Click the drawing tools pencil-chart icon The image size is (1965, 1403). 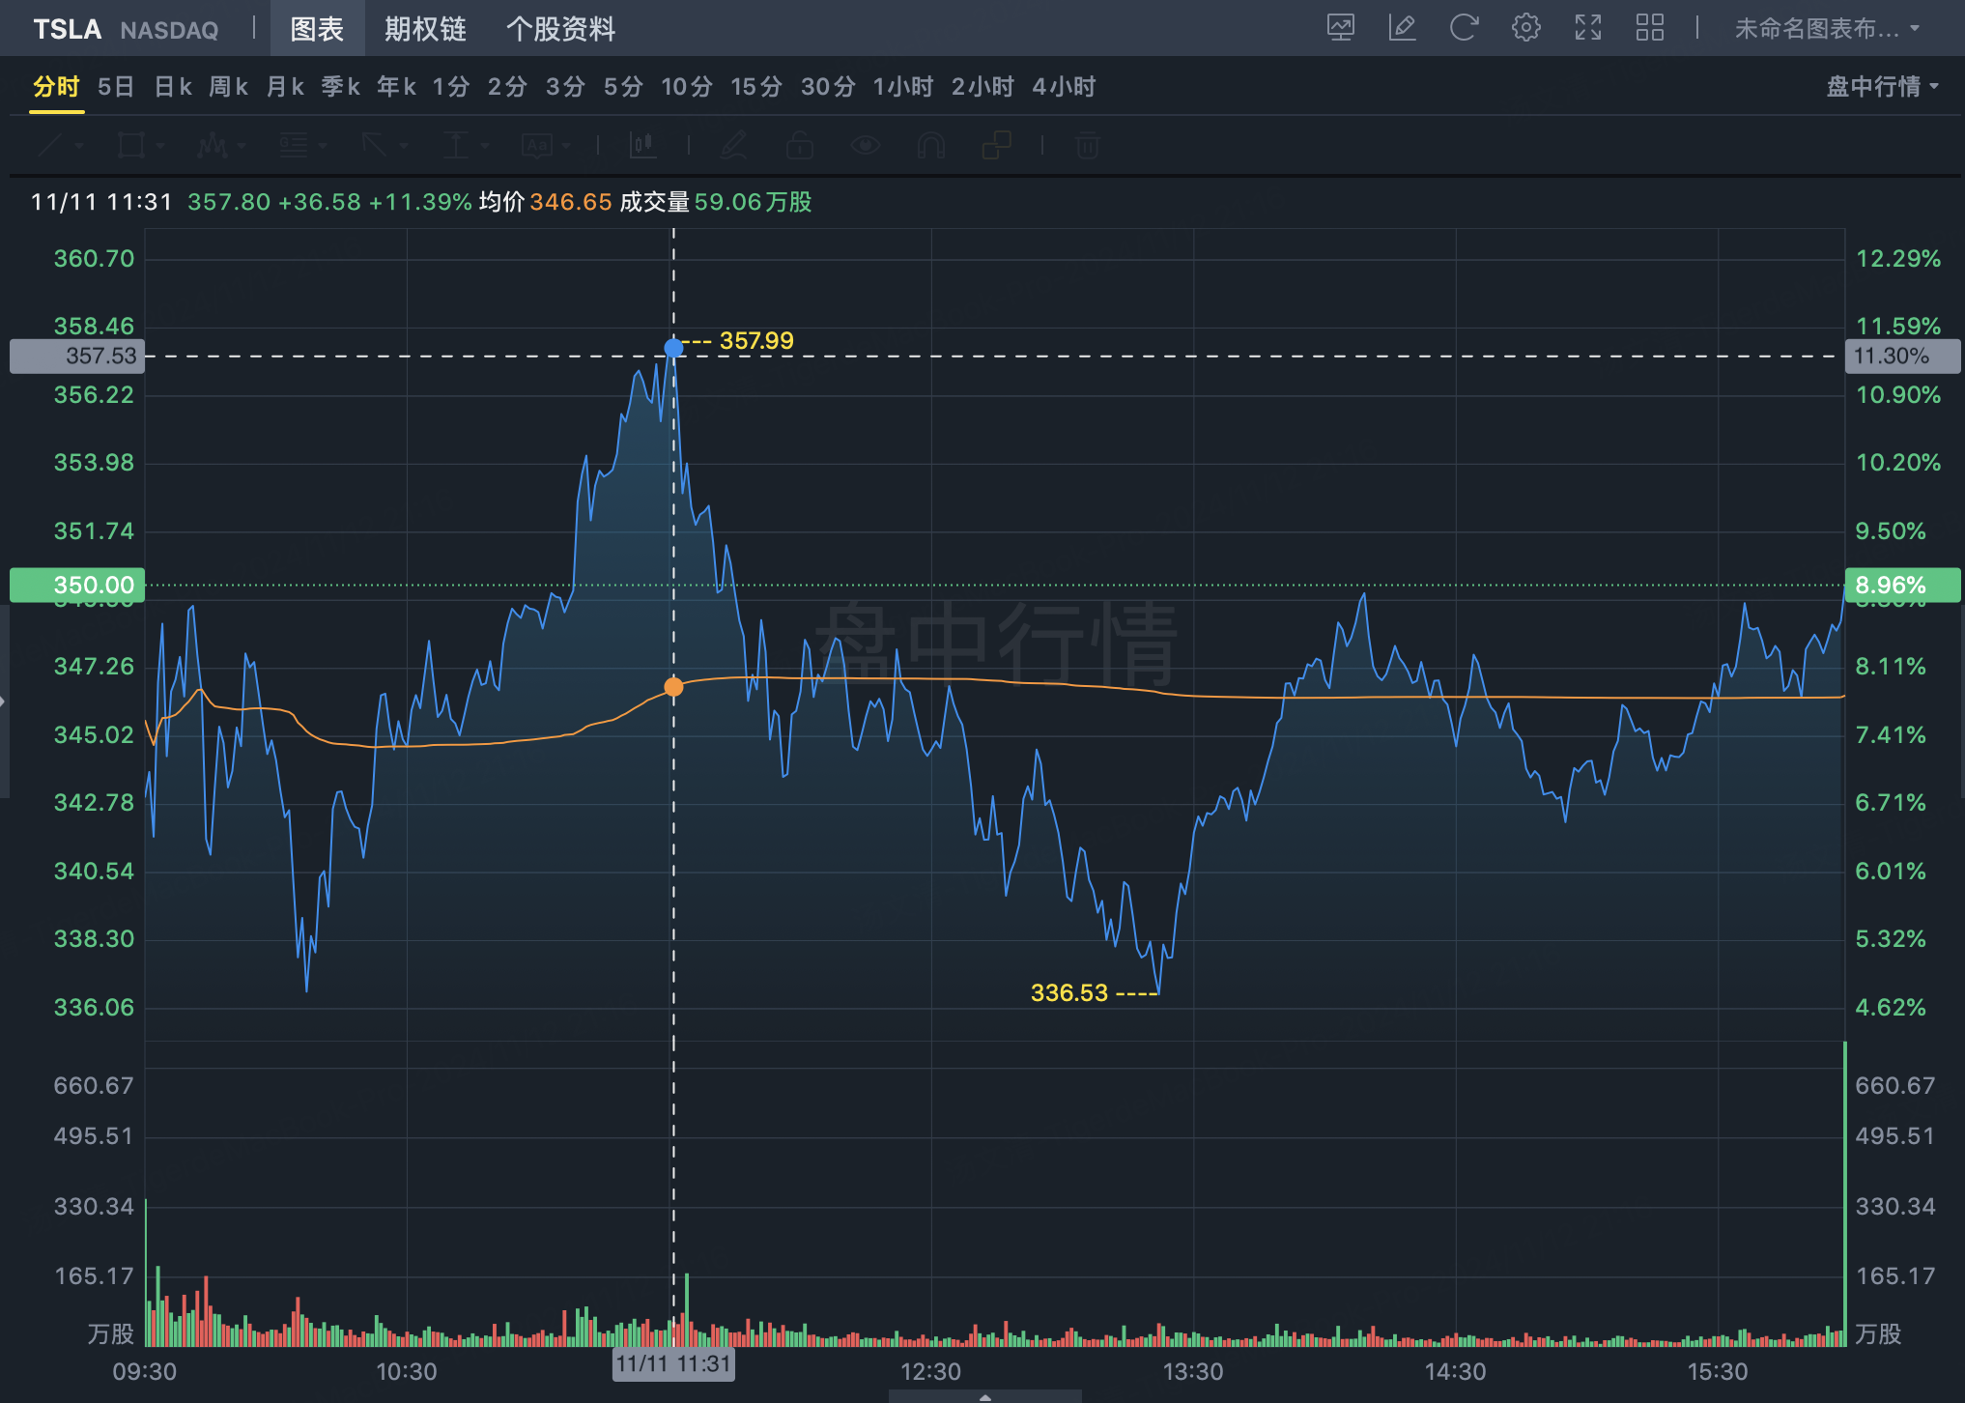pos(1402,28)
